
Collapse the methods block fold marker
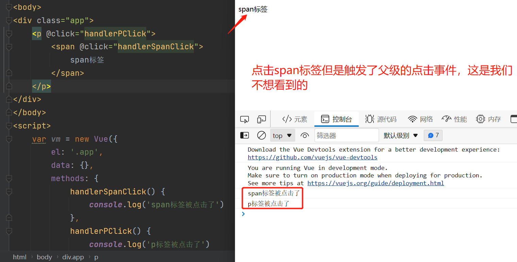(9, 178)
